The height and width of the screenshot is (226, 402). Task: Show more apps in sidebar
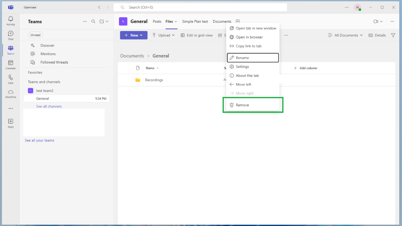11,108
